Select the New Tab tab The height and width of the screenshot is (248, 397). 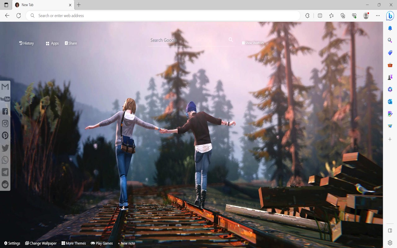pyautogui.click(x=43, y=5)
